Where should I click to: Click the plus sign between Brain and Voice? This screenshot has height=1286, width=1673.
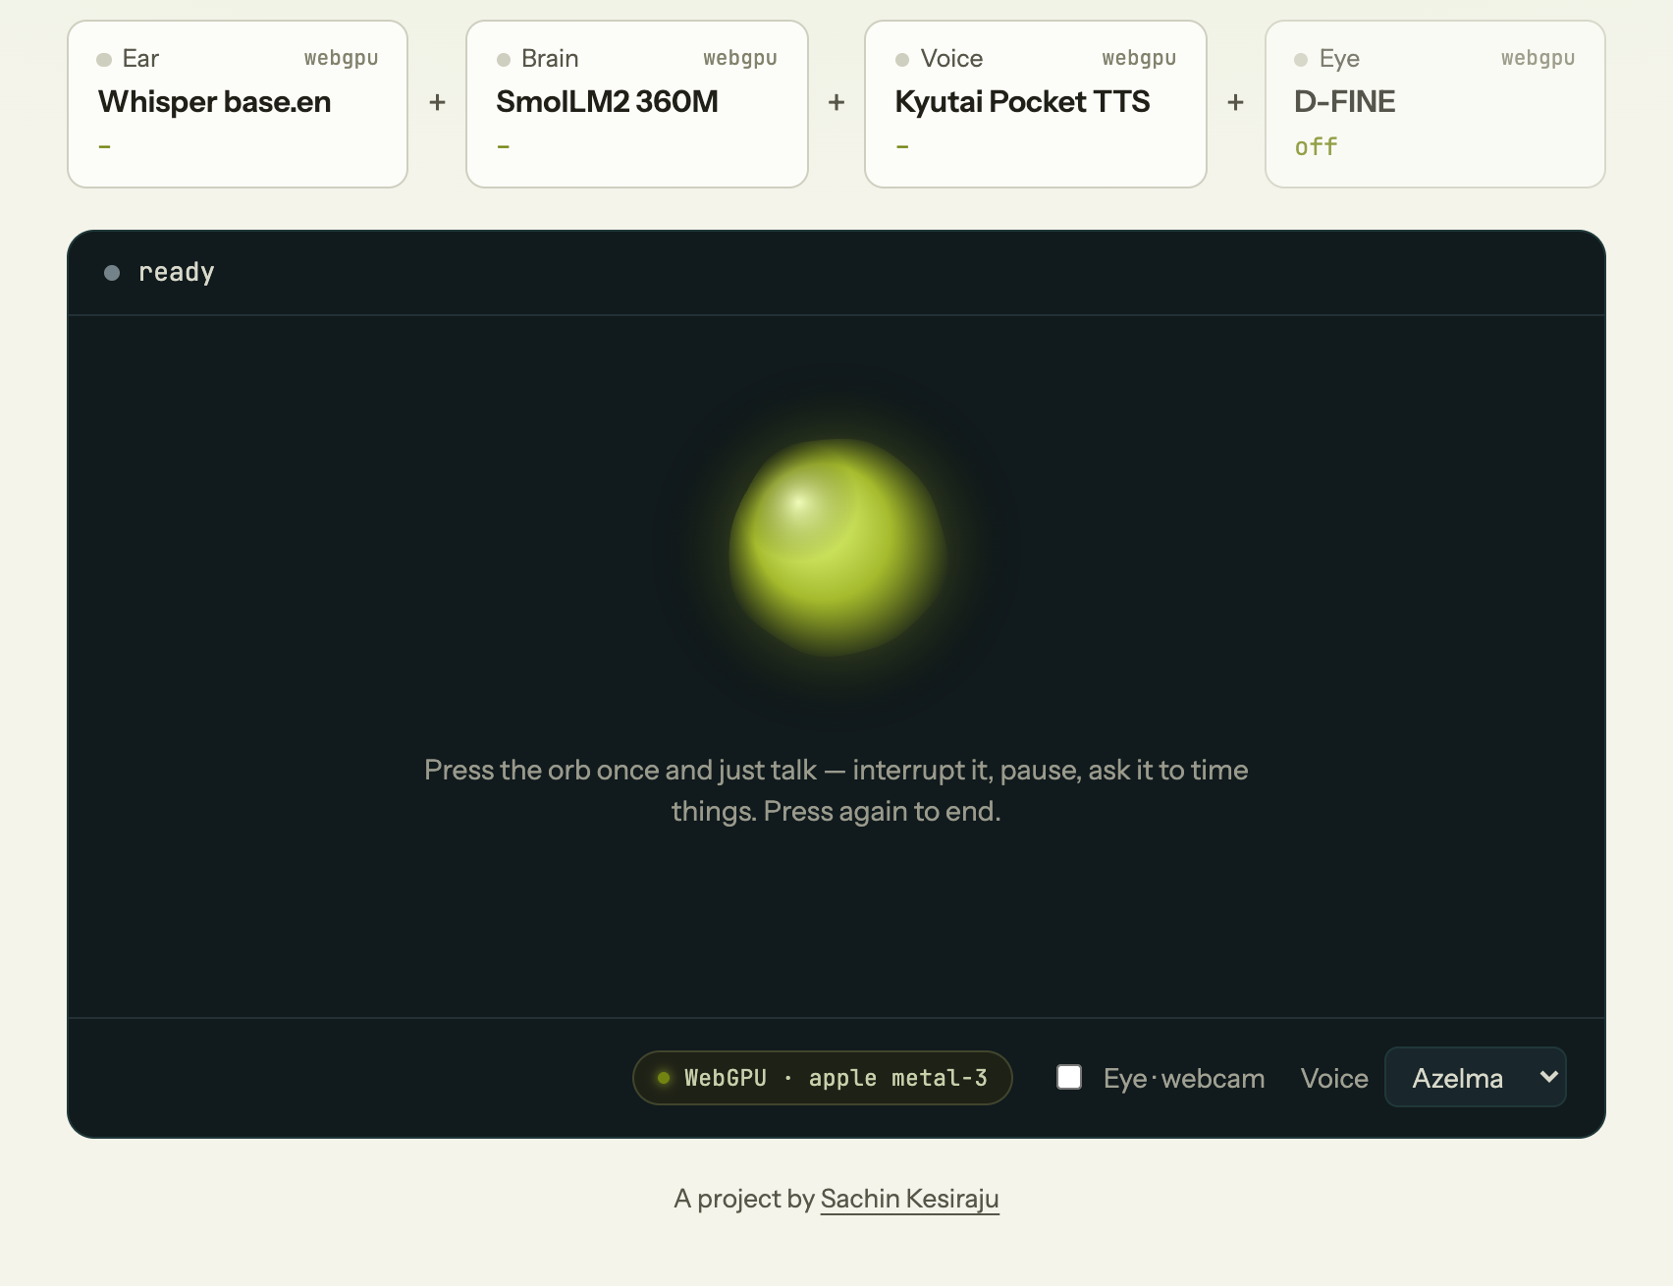(x=836, y=102)
